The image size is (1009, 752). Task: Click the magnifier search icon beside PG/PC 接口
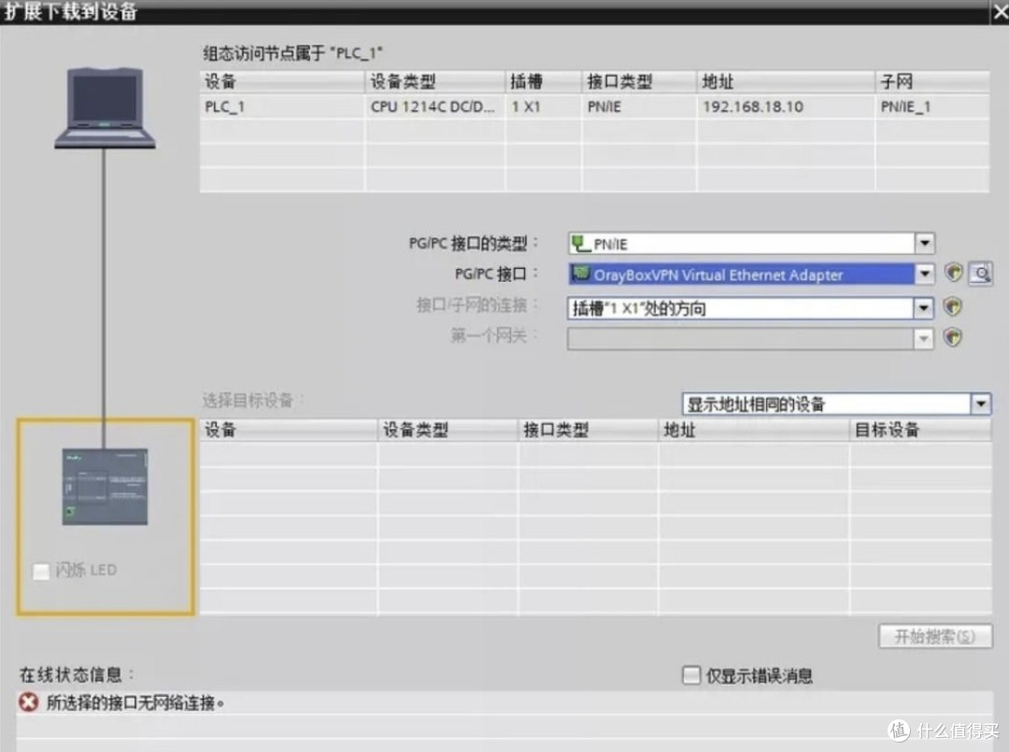[981, 274]
